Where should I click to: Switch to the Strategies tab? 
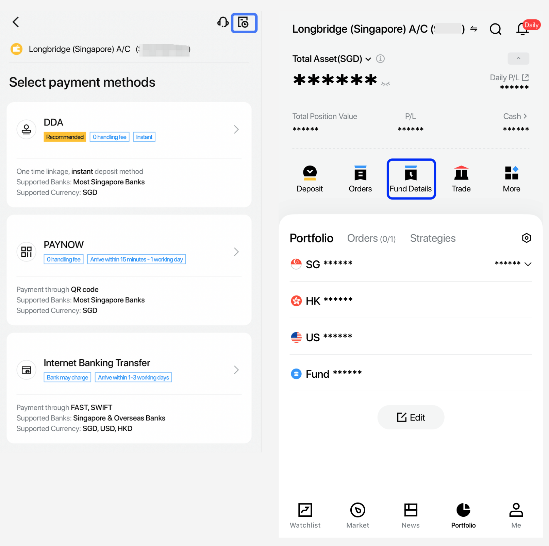(x=433, y=238)
